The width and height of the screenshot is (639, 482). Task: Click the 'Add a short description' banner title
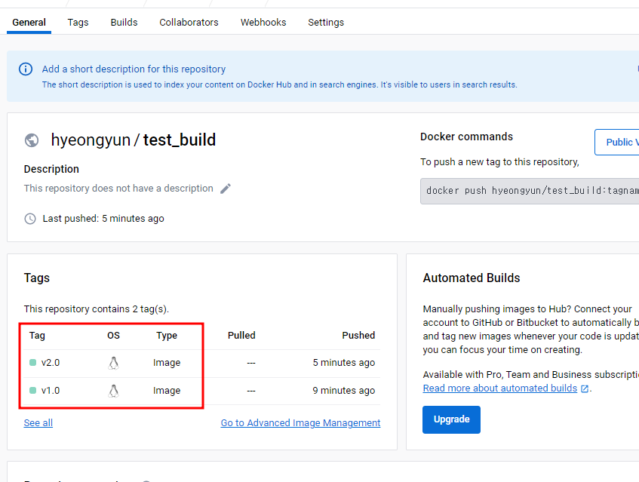tap(134, 69)
